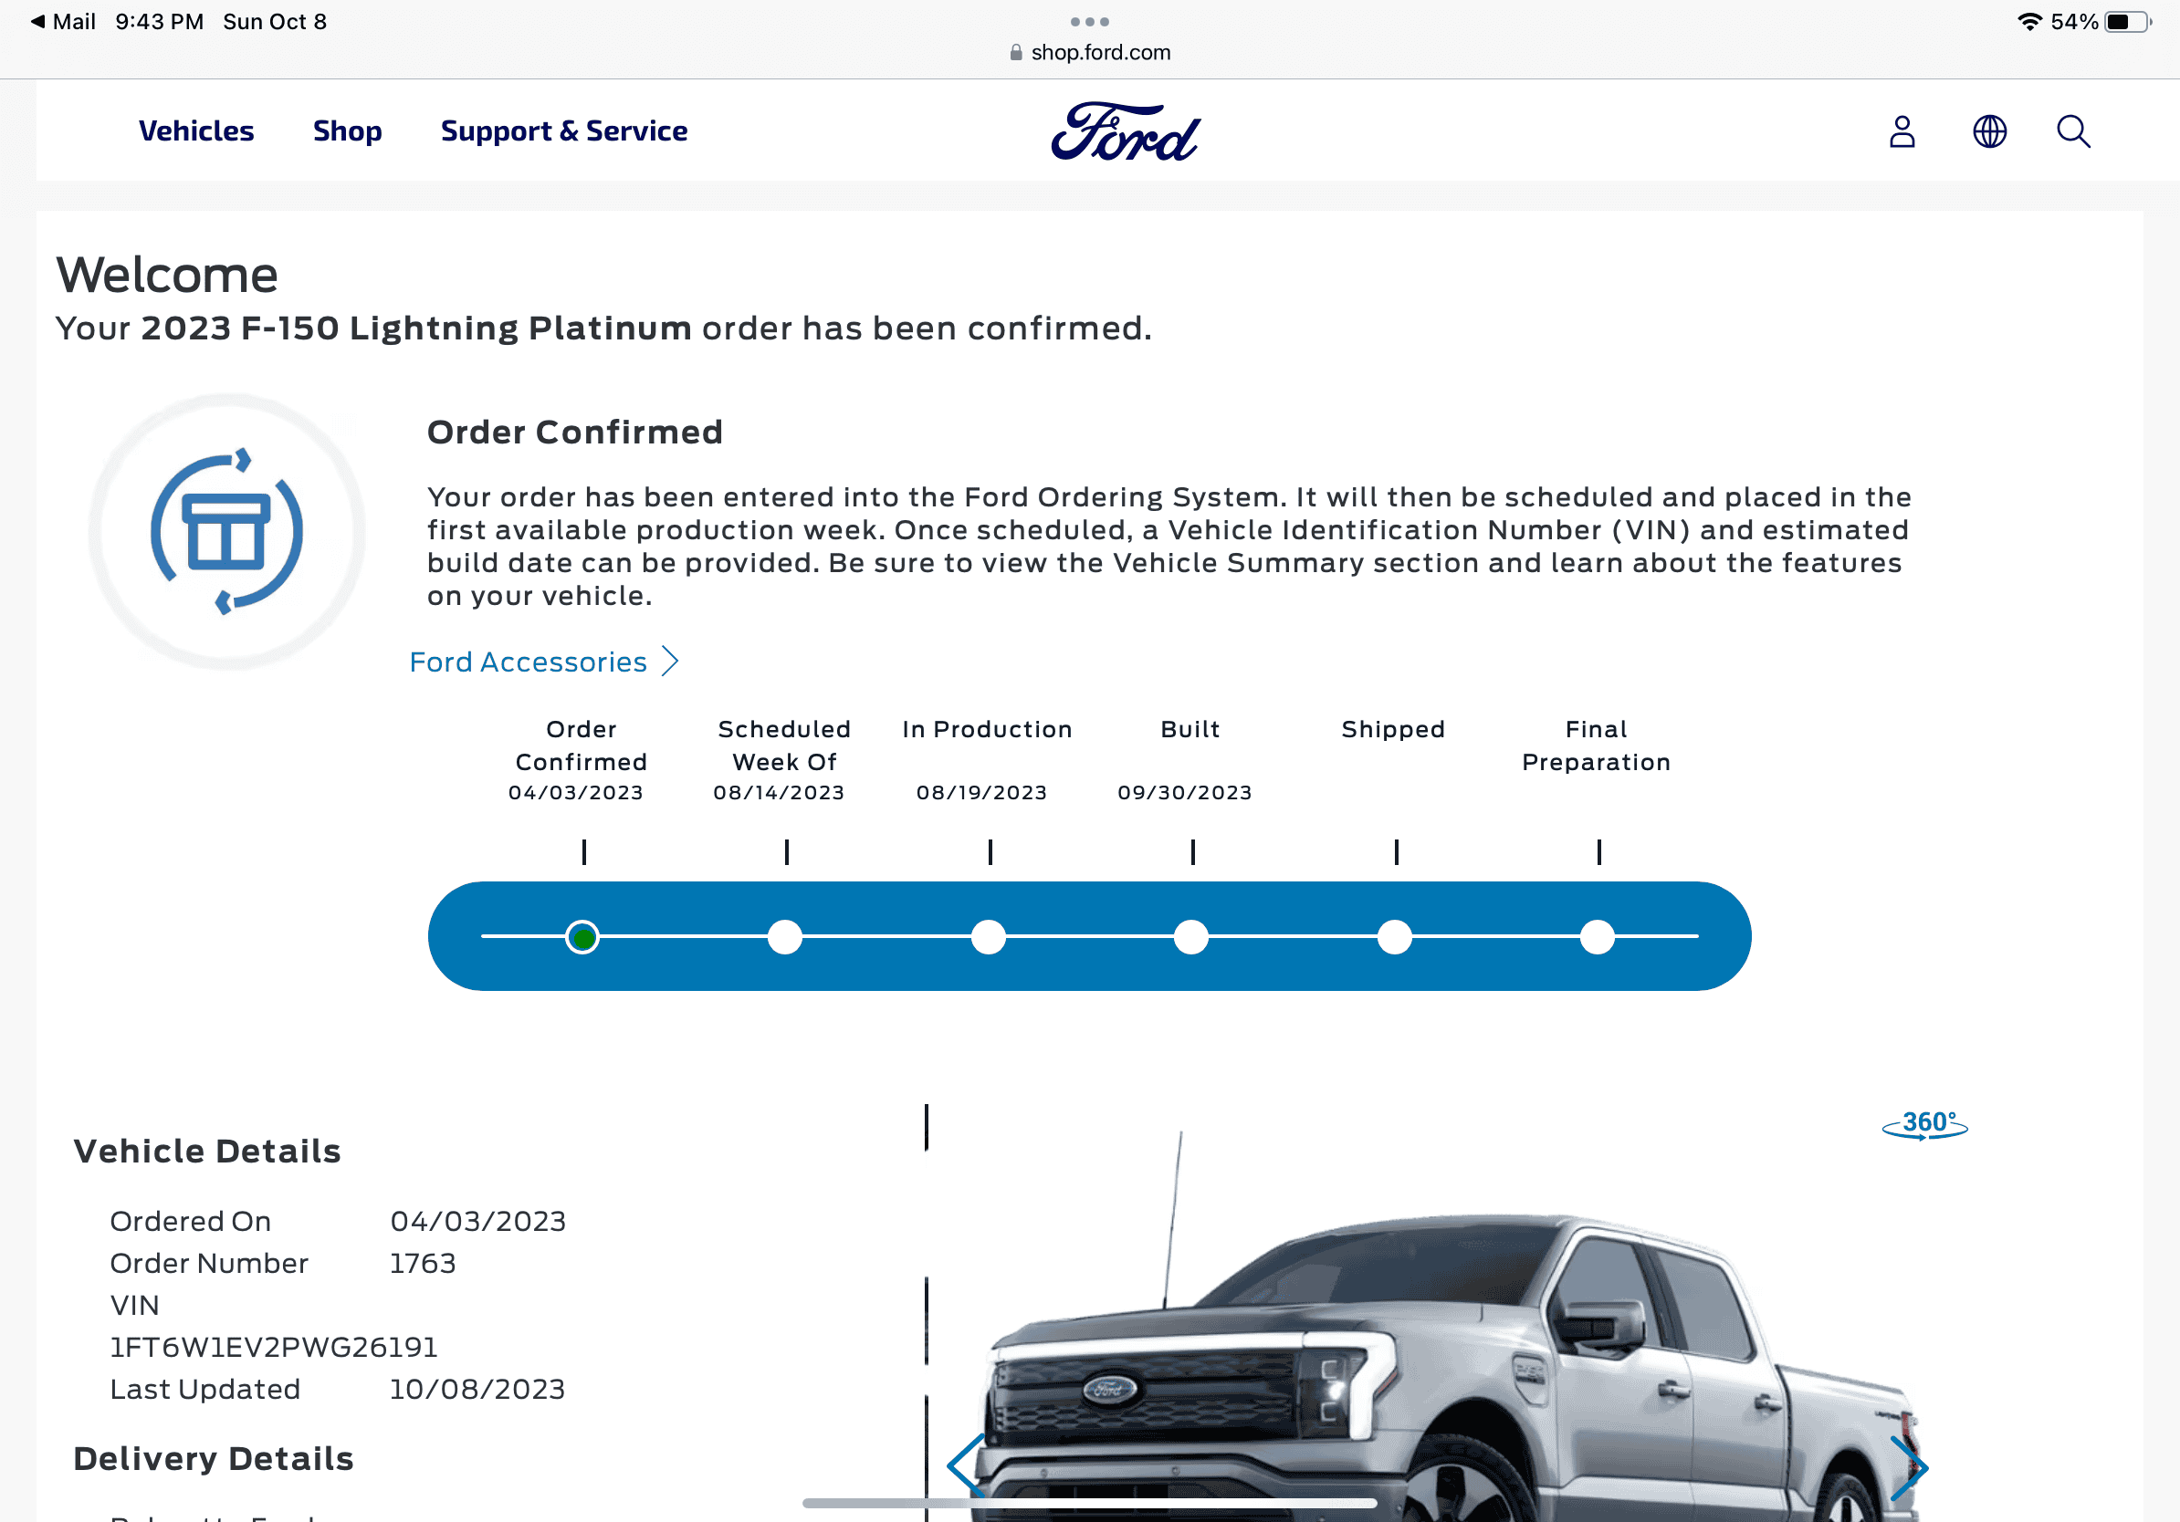Select the Final Preparation progress dot

[1598, 937]
